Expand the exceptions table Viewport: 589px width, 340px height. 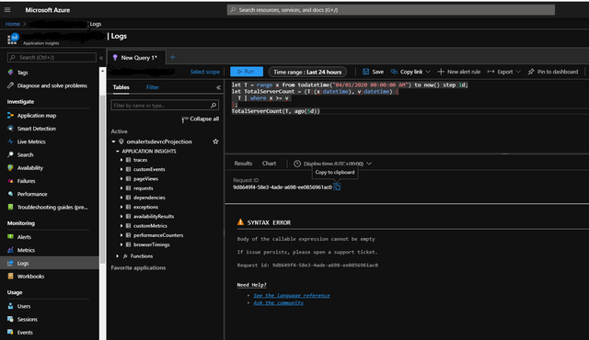point(121,207)
